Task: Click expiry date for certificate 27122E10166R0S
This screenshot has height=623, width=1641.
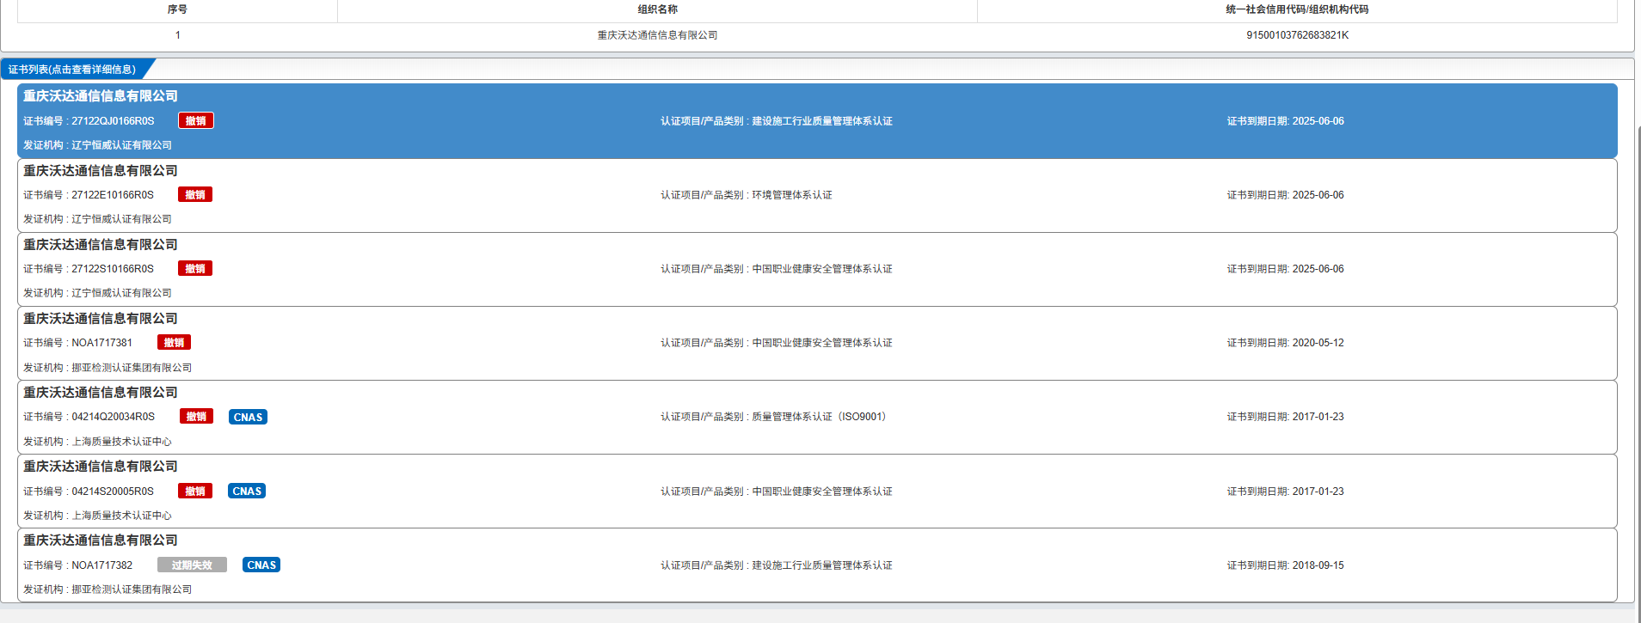Action: click(1318, 195)
